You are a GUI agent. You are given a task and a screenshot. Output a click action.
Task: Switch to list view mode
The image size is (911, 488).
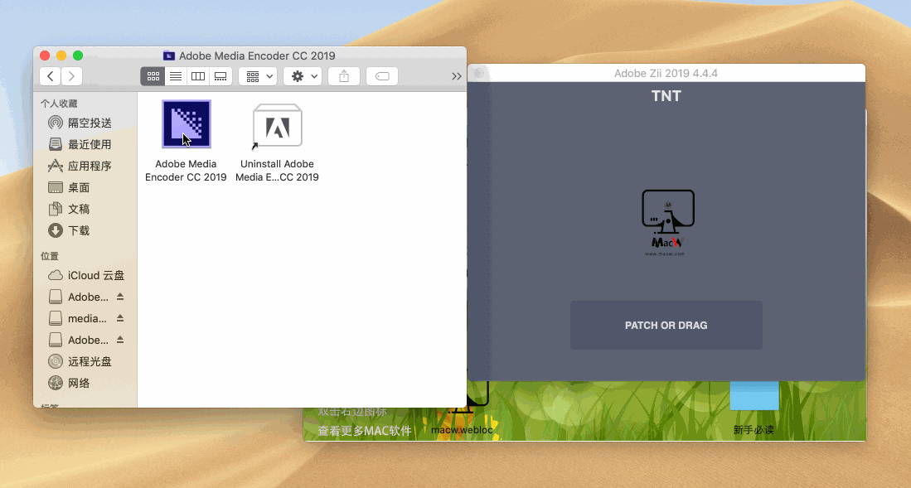(x=175, y=75)
